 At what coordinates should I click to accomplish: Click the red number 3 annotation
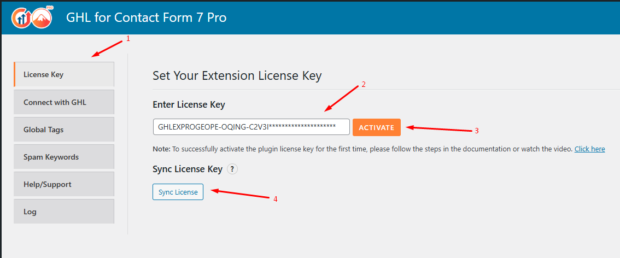click(x=476, y=131)
